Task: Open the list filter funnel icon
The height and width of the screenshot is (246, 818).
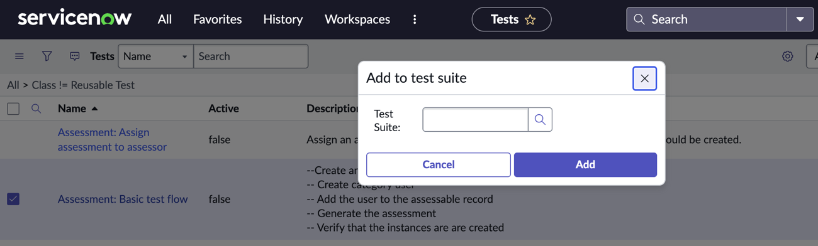Action: [47, 56]
